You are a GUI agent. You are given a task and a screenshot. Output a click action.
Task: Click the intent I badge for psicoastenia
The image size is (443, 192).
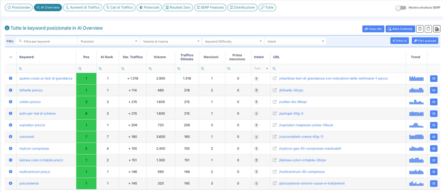[x=256, y=184]
